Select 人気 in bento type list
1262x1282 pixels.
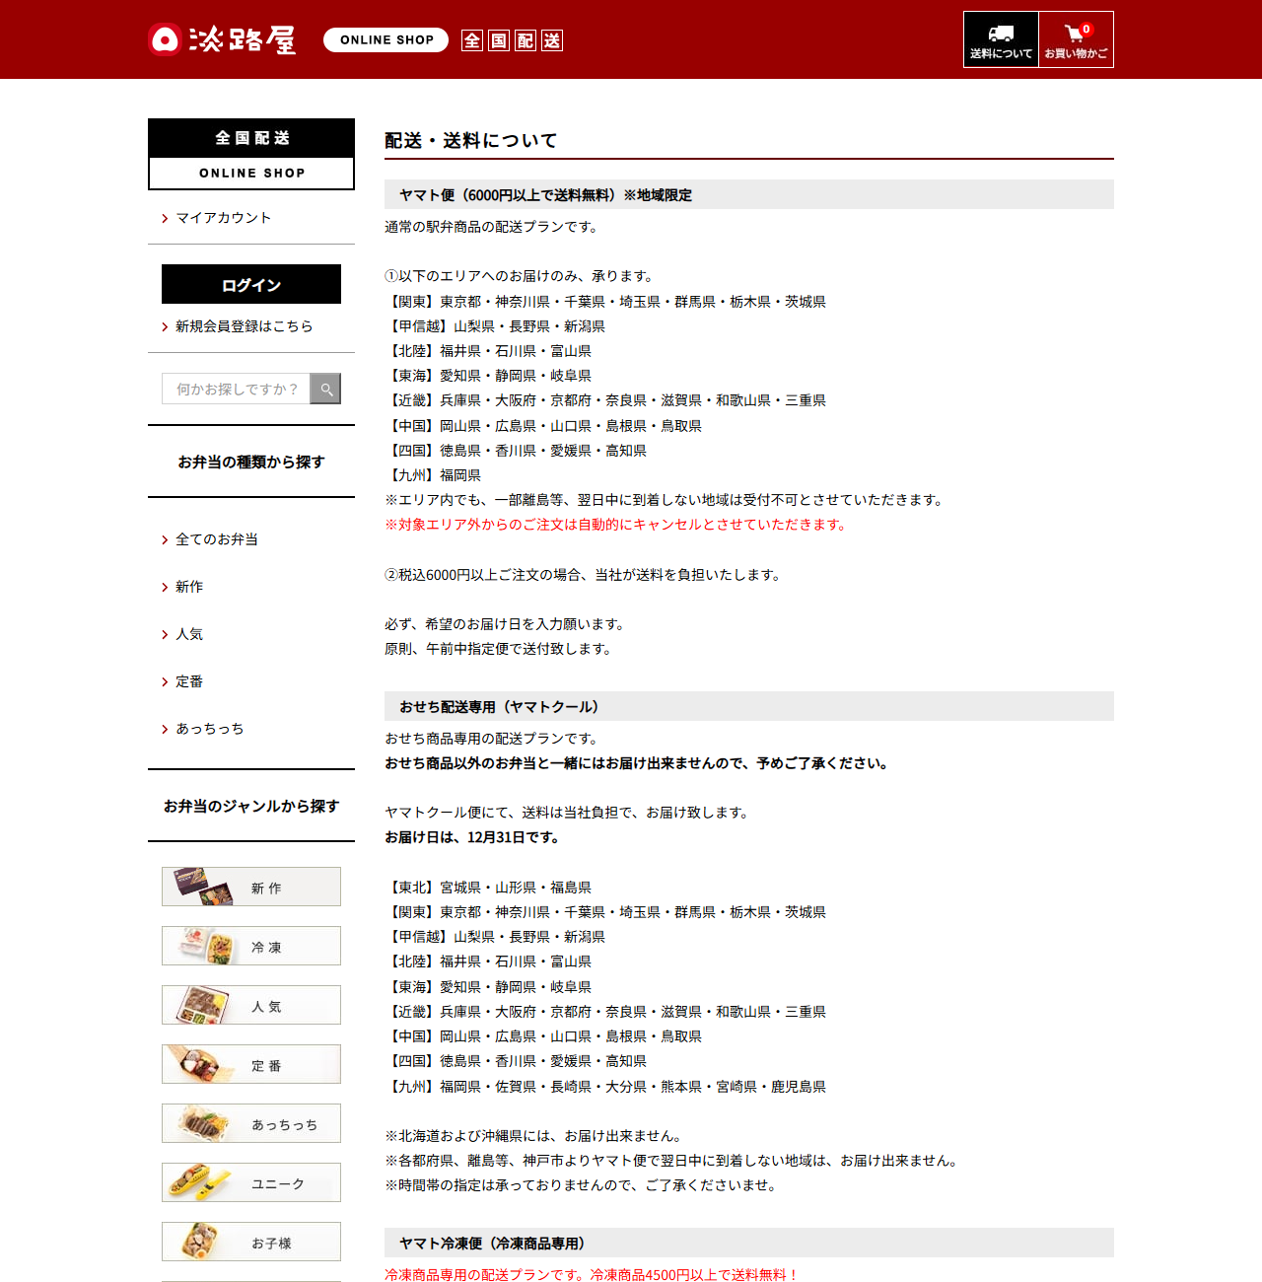(189, 634)
